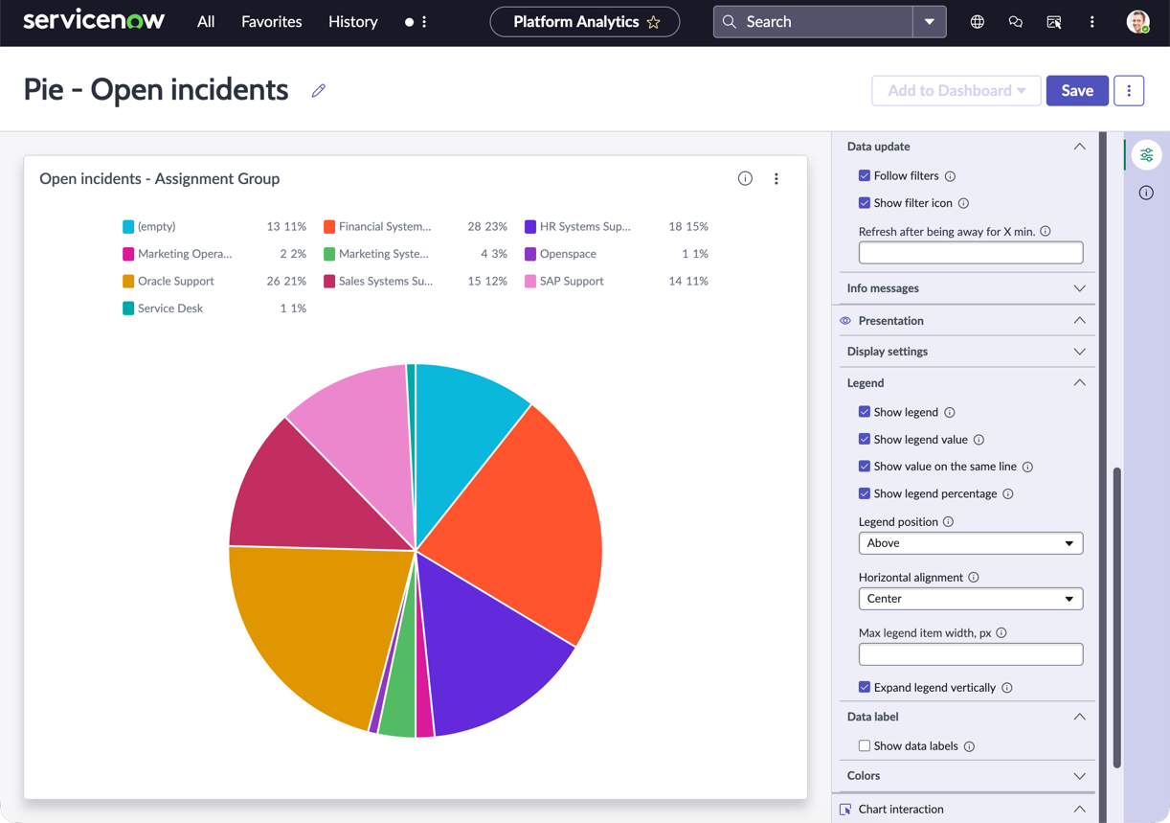Click the Add to Dashboard button
Viewport: 1170px width, 823px height.
[956, 90]
